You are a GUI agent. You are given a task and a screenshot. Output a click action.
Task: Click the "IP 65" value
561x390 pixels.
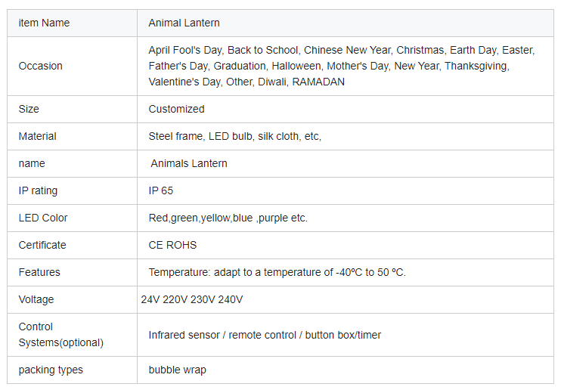pyautogui.click(x=161, y=190)
